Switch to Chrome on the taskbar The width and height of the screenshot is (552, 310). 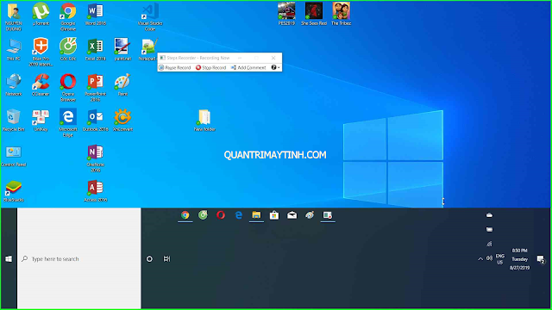point(185,214)
